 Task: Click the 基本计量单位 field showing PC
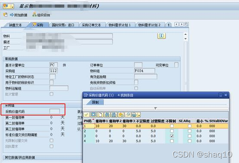pyautogui.click(x=53, y=65)
